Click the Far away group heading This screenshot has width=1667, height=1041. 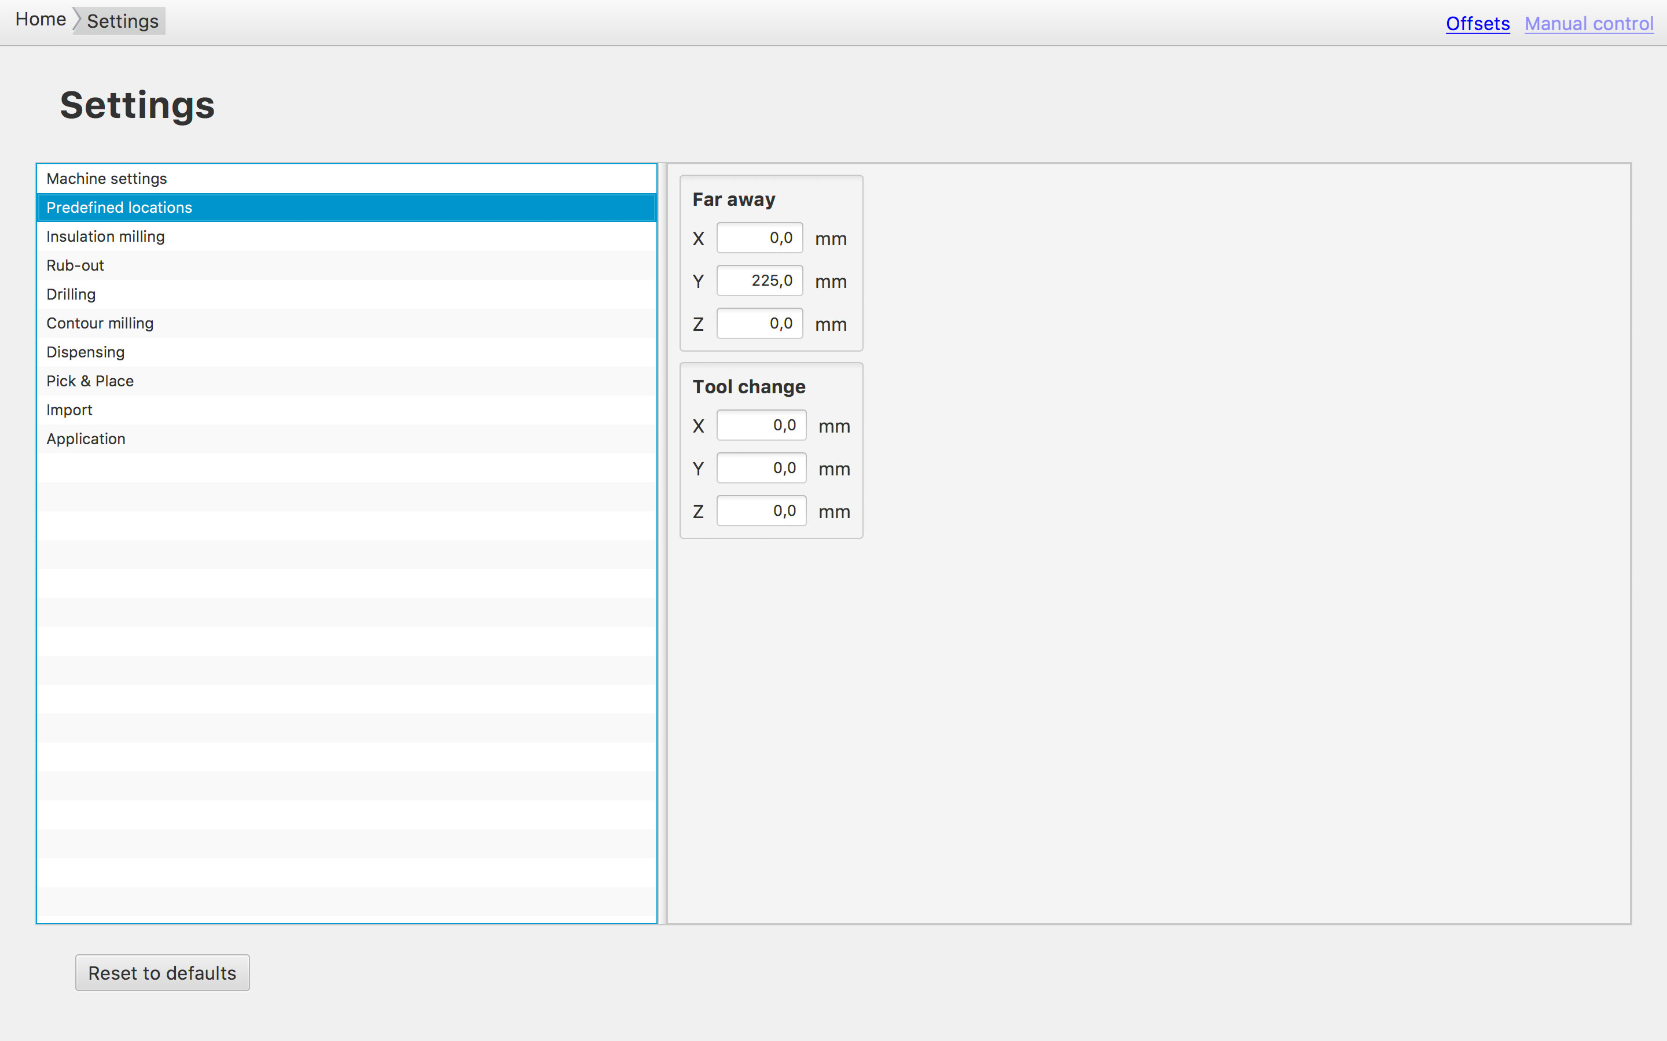[x=733, y=200]
